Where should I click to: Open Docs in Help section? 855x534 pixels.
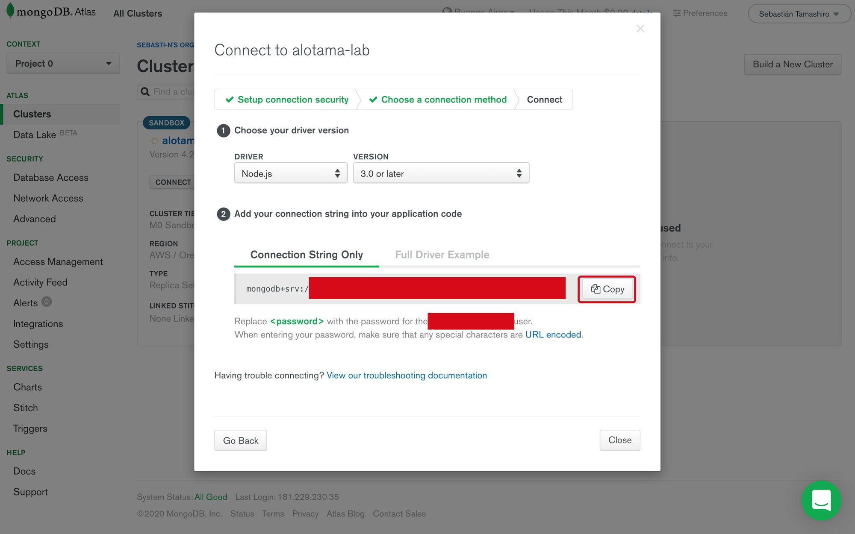[24, 471]
